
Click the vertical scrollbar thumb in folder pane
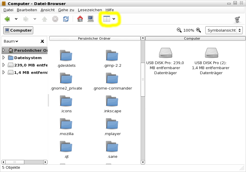coord(143,79)
